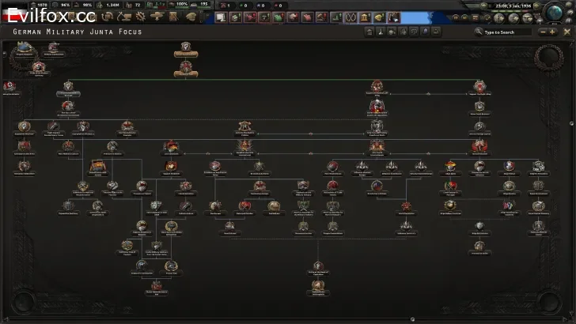This screenshot has height=324, width=576.
Task: Zoom in focus tree with plus button
Action: click(x=552, y=32)
